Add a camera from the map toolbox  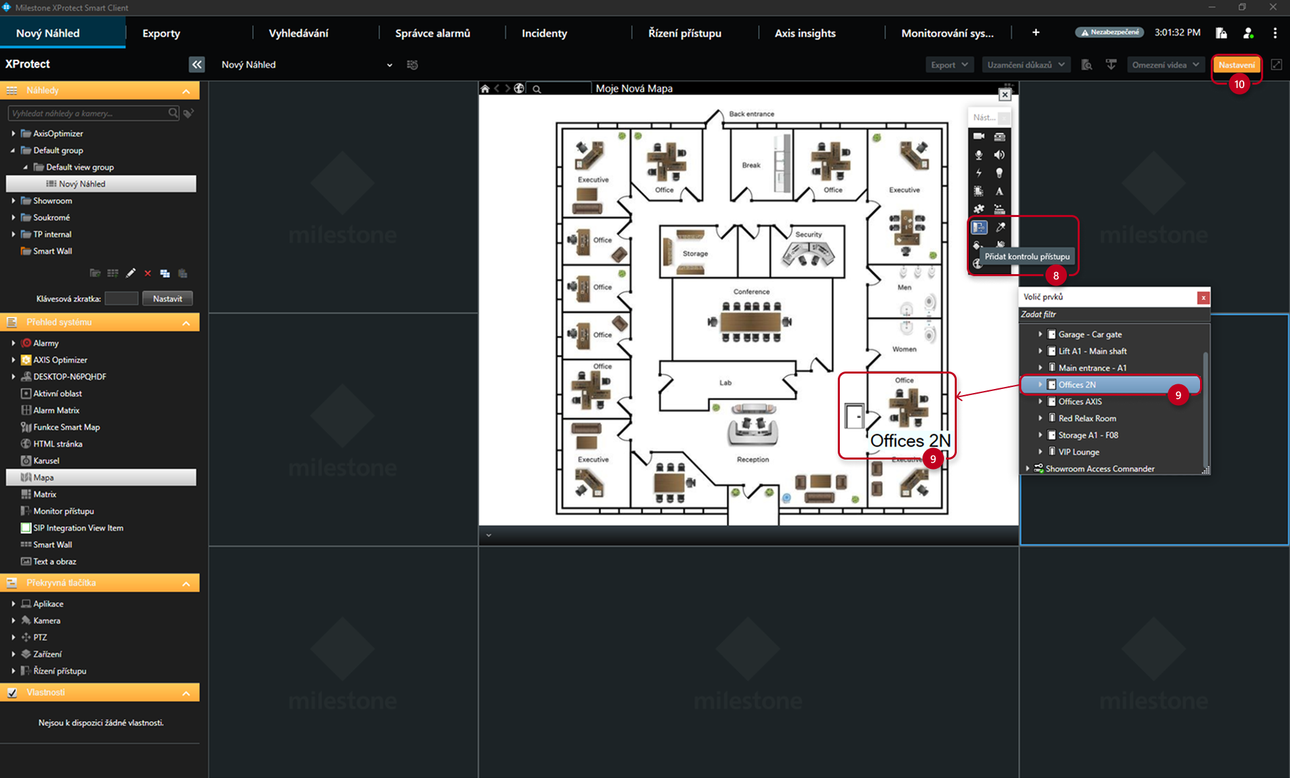[979, 136]
